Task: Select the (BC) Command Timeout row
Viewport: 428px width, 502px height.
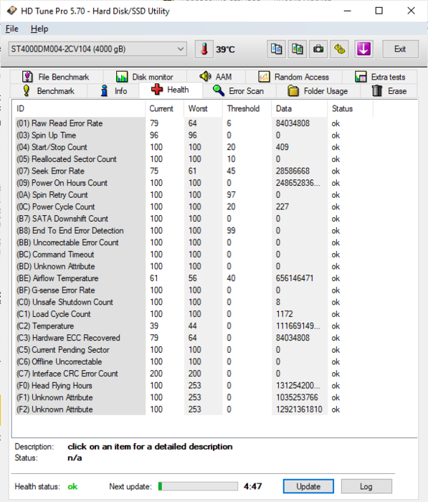Action: click(x=194, y=254)
